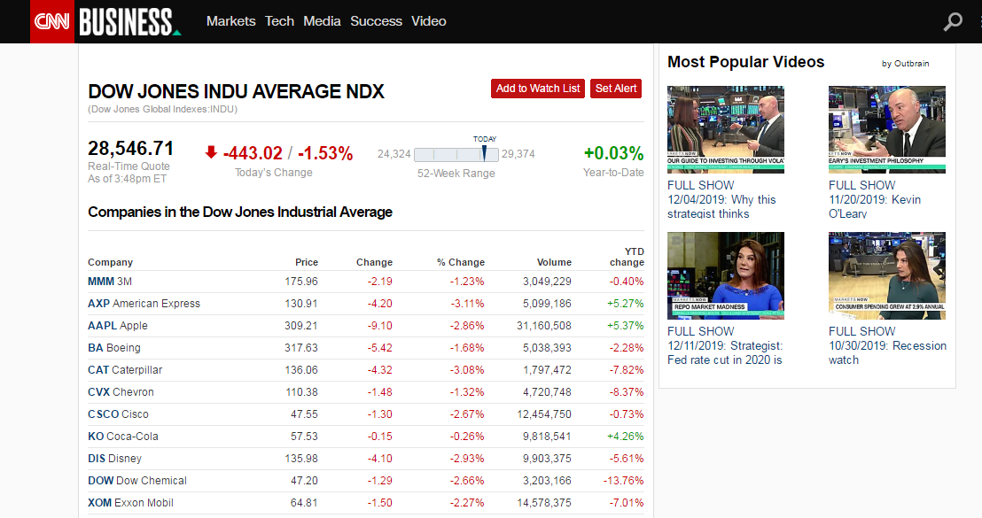Click the 52-week range today marker
The width and height of the screenshot is (982, 518).
(485, 152)
